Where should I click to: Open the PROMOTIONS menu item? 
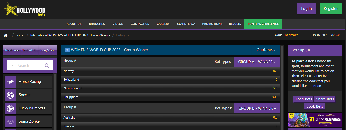click(212, 24)
